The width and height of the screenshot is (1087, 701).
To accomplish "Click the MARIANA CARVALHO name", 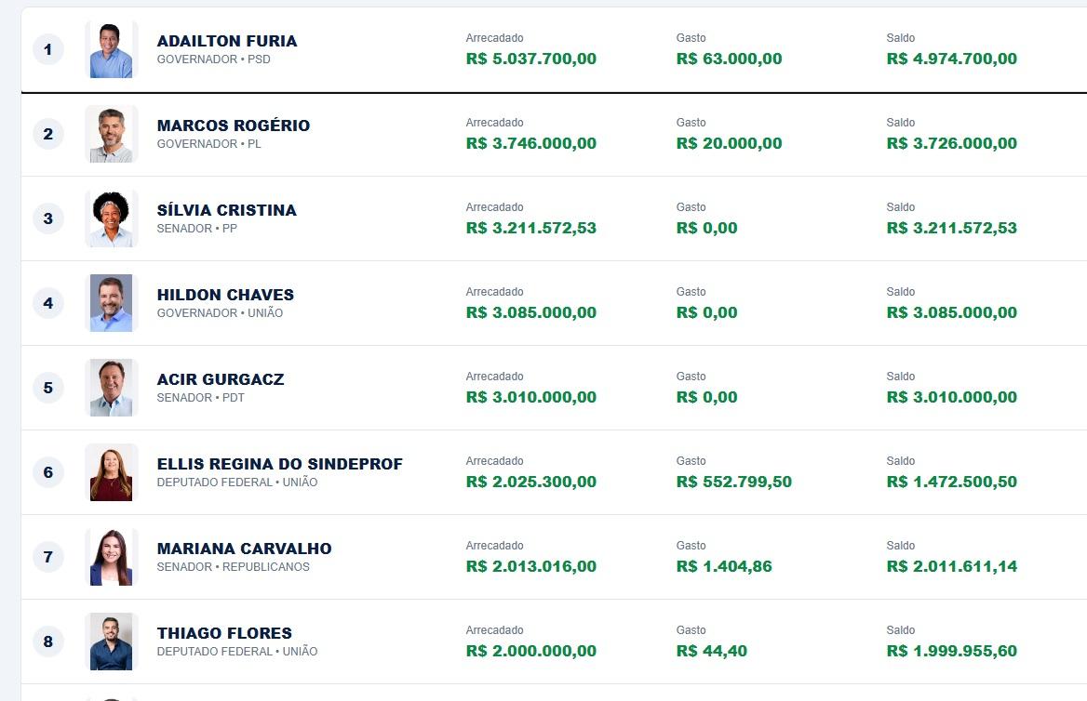I will [244, 549].
